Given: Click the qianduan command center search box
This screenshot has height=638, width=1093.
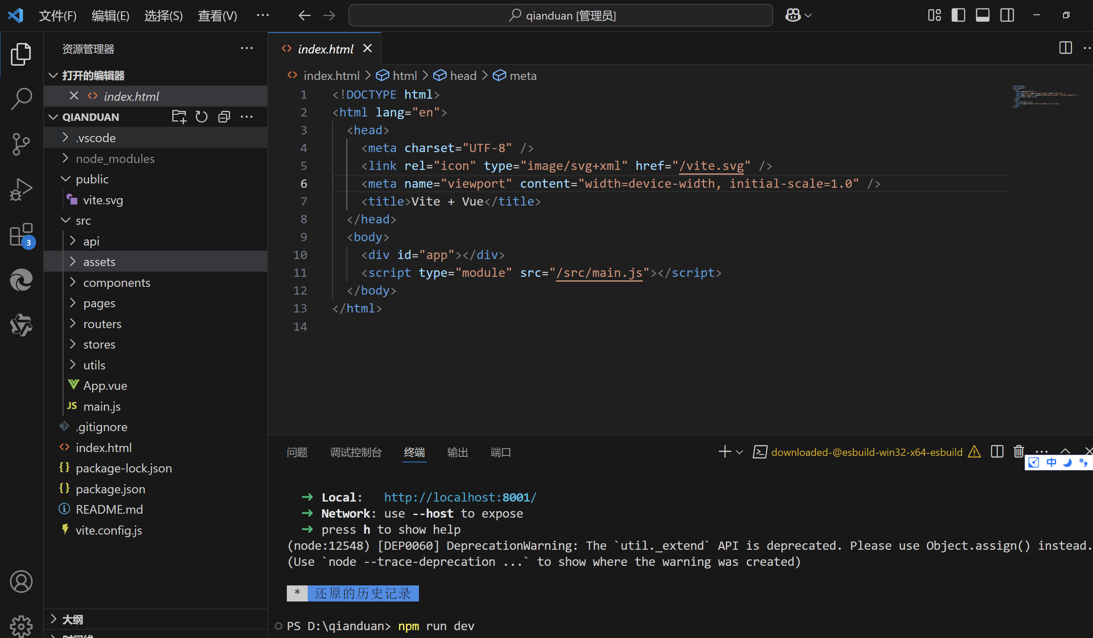Looking at the screenshot, I should [x=561, y=16].
